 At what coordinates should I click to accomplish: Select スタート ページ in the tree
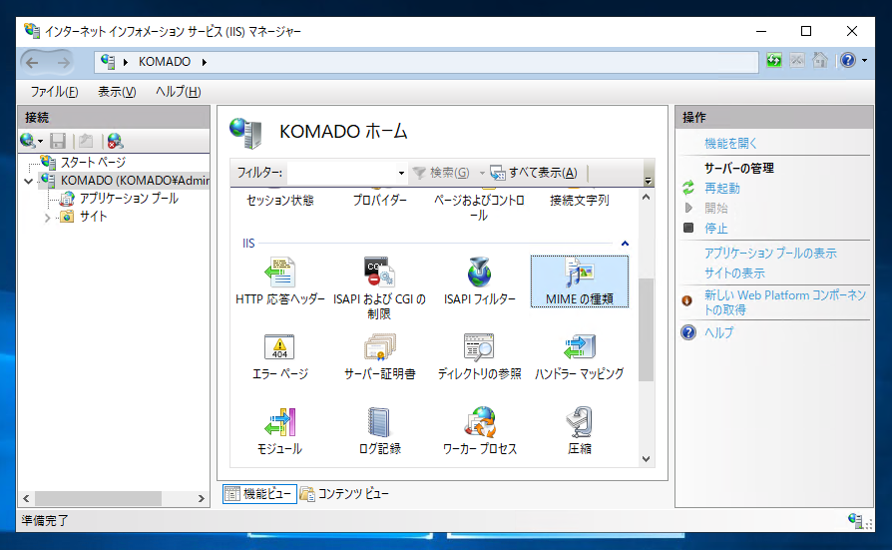click(93, 163)
